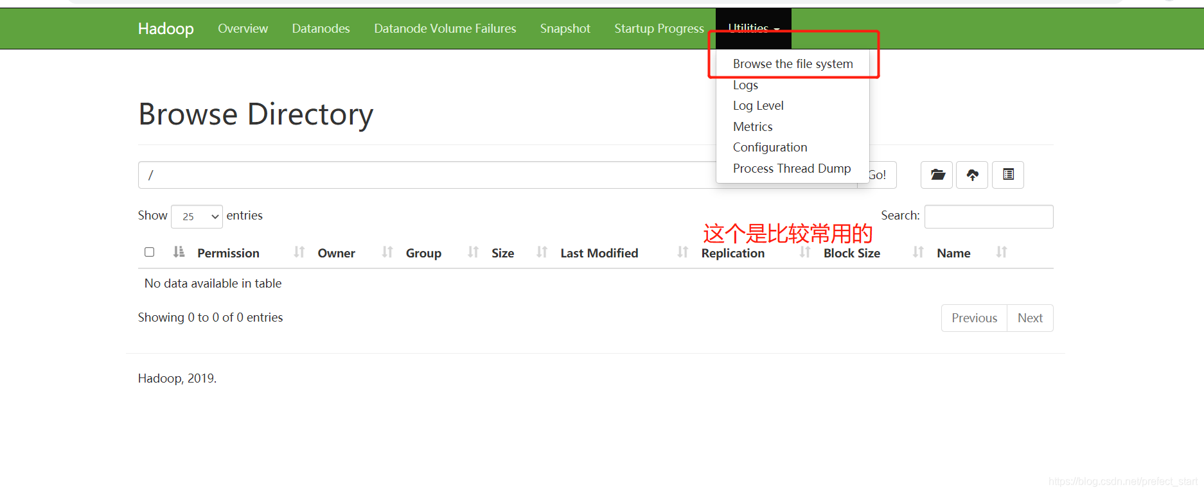Select Log Level in the Utilities menu
This screenshot has height=493, width=1204.
pyautogui.click(x=758, y=105)
